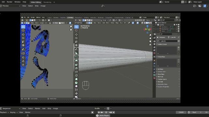Viewport: 209px width, 117px height.
Task: Open the View menu in Sequencer header
Action: 24,109
